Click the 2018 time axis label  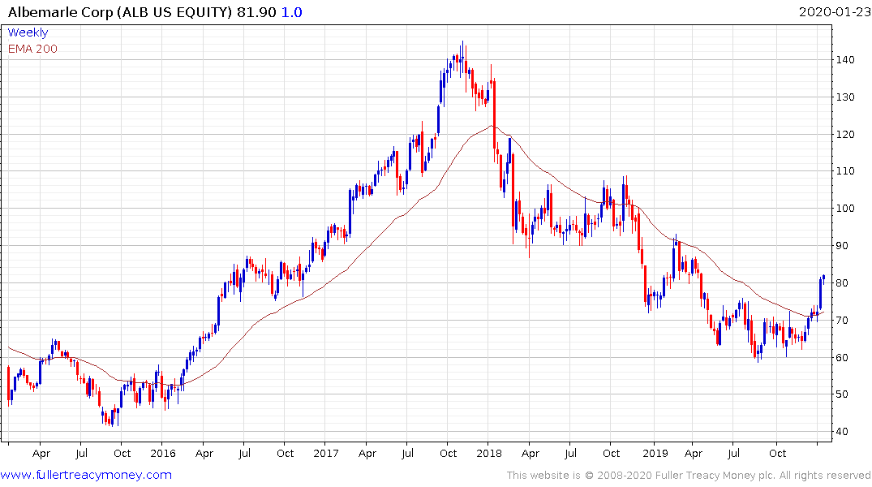point(489,453)
